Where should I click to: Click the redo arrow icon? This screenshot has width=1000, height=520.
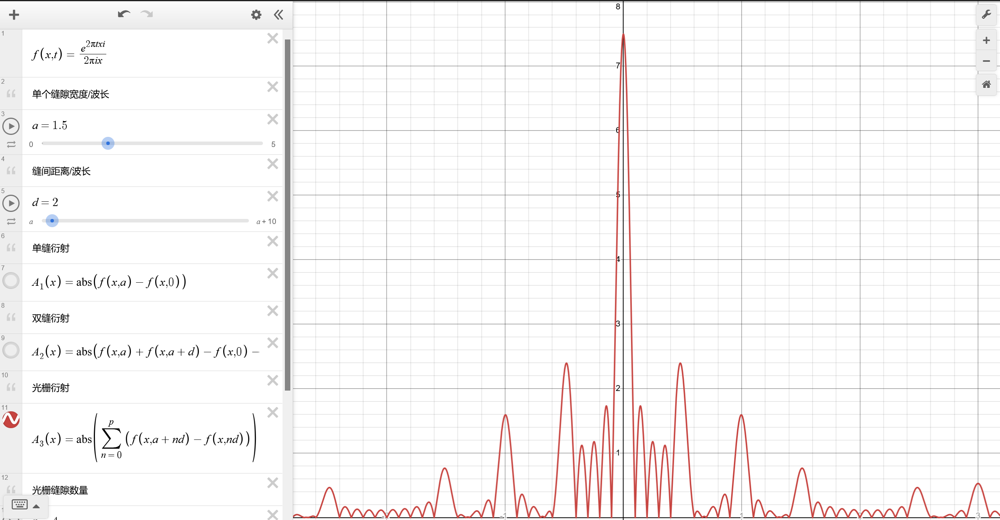point(147,14)
